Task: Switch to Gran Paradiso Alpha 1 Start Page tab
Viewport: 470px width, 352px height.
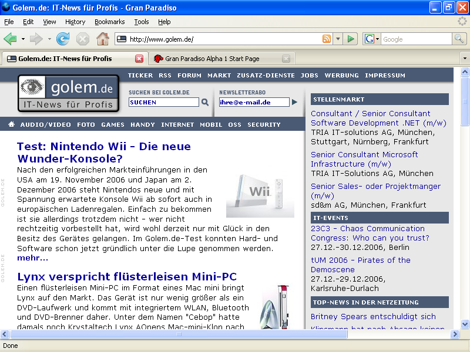Action: coord(212,59)
